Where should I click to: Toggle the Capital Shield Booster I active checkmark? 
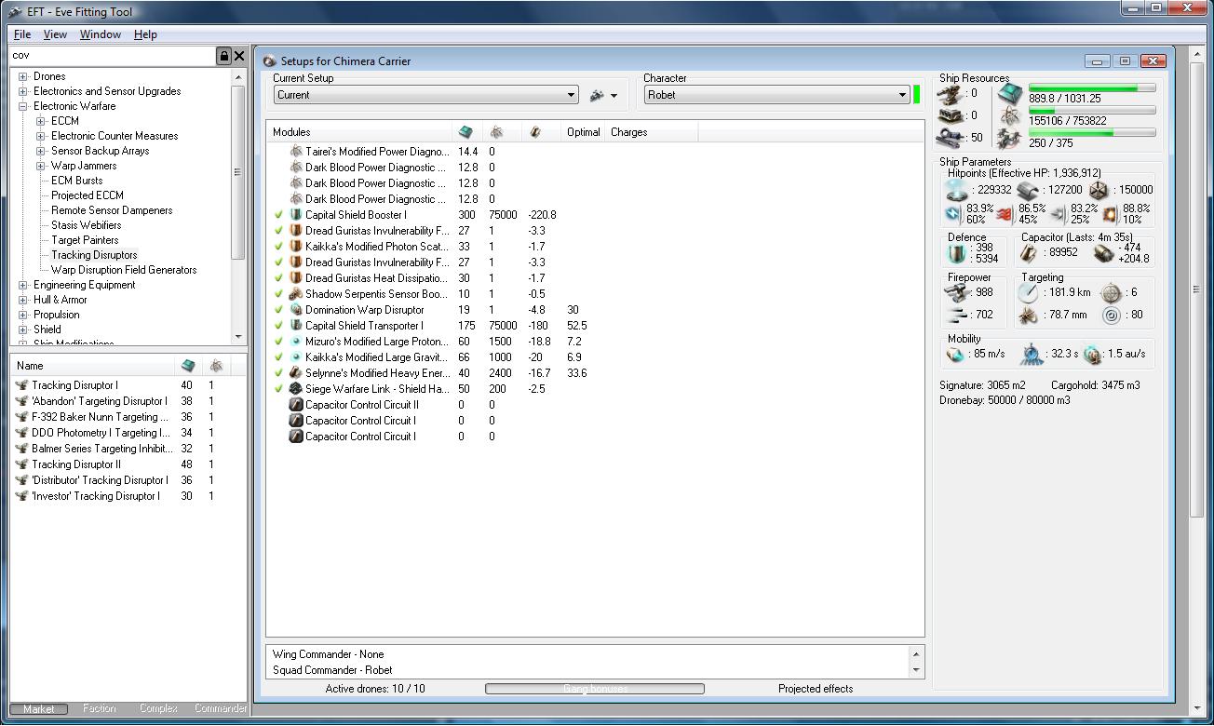coord(278,215)
